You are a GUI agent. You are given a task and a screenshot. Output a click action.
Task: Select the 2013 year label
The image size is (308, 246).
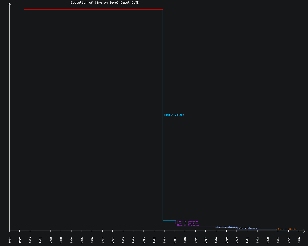click(164, 240)
